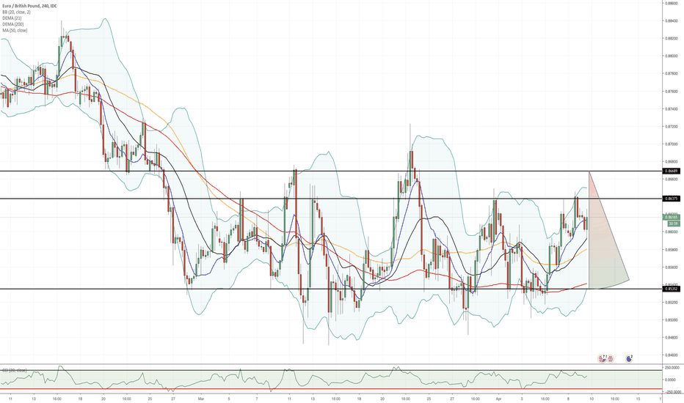Click the 0.85000 price scale label
The image size is (684, 403).
tap(671, 319)
